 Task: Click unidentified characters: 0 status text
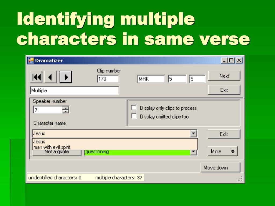55,178
